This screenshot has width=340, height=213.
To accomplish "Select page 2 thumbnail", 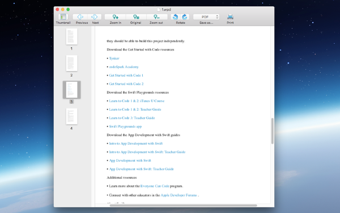I will (x=71, y=63).
